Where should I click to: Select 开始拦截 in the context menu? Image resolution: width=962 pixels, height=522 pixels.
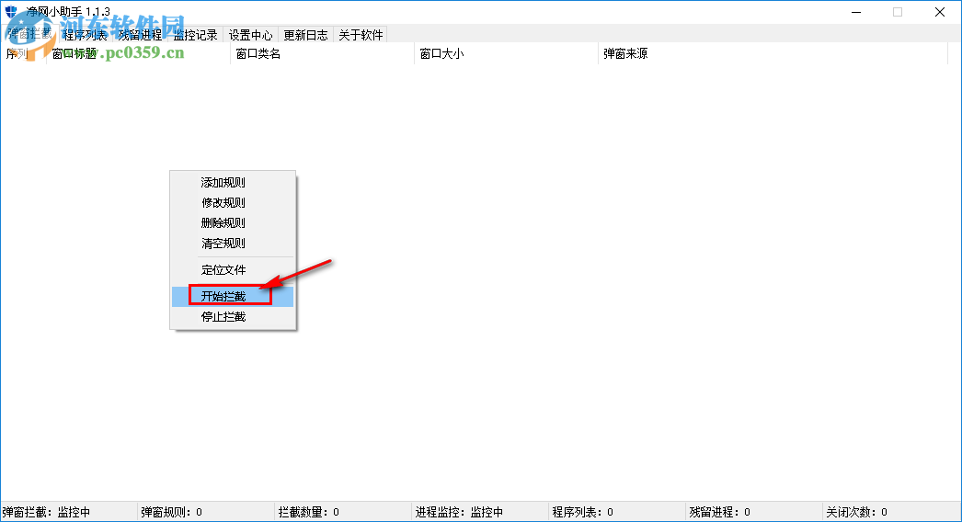click(x=233, y=296)
